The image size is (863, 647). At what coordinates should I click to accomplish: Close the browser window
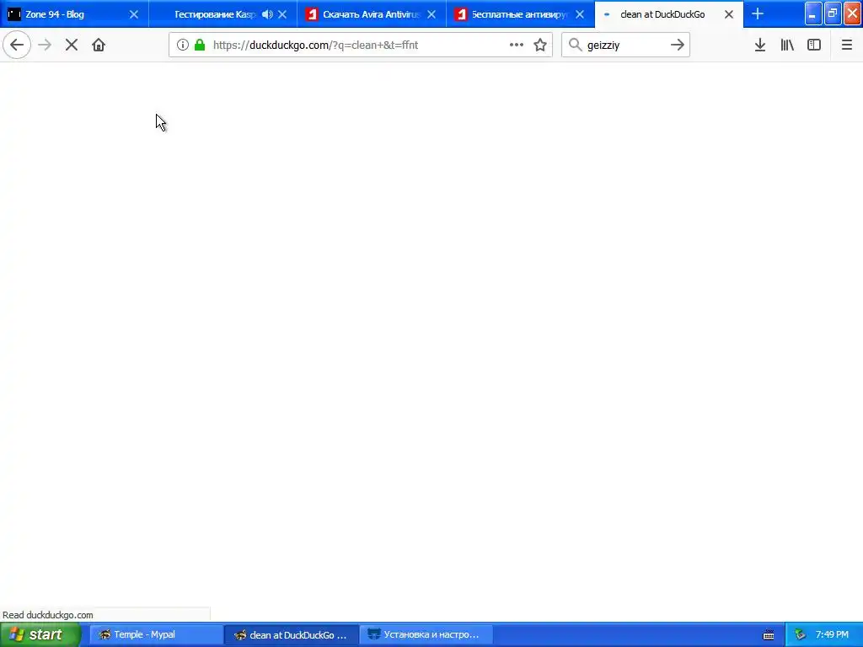(852, 13)
